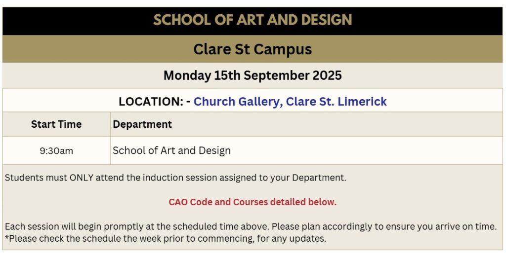
Task: Click the Students must ONLY attend sentence
Action: [x=175, y=178]
